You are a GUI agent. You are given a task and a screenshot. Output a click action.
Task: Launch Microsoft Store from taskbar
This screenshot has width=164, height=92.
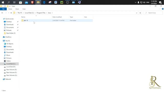20,2
